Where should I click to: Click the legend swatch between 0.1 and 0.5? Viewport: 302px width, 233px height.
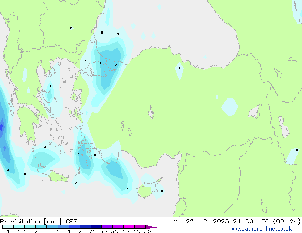pos(8,227)
